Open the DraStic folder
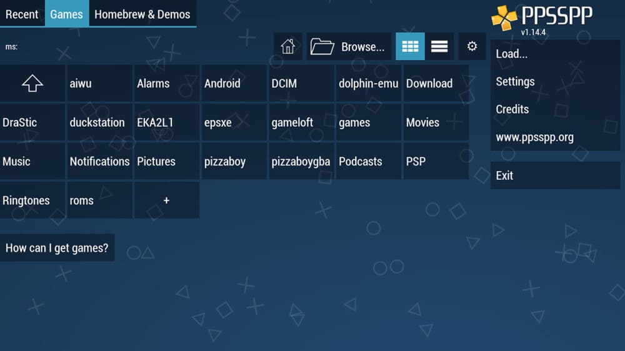The width and height of the screenshot is (625, 351). click(x=32, y=122)
